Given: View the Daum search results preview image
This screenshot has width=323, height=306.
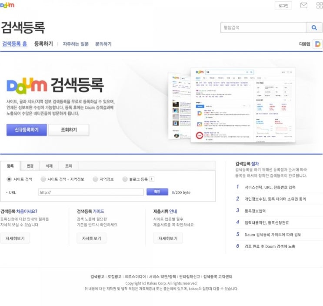Looking at the screenshot, I should point(232,105).
